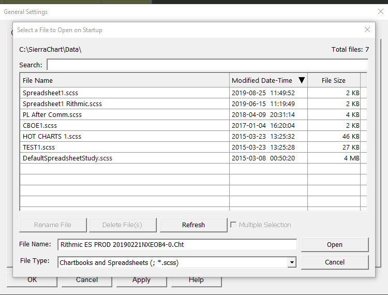Click the 2015-03-08 00:50:20 date cell
Screen dimensions: 388x295
click(x=268, y=158)
